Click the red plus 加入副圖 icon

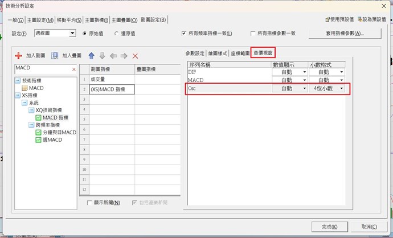pos(18,56)
